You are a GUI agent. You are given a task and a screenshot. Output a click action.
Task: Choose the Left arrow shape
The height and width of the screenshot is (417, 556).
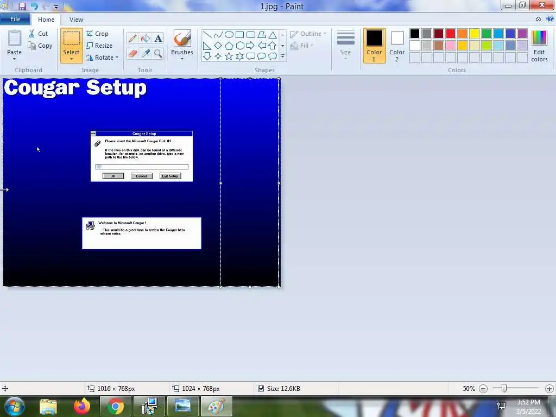coord(262,46)
